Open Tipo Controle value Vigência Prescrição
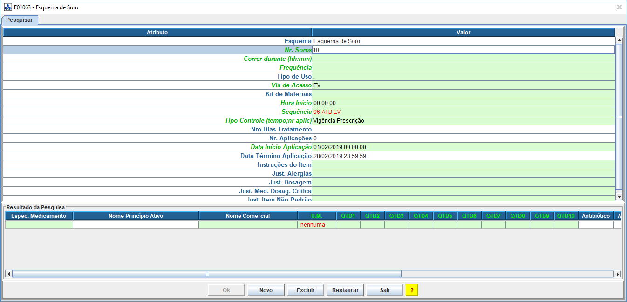The height and width of the screenshot is (302, 627). tap(463, 121)
